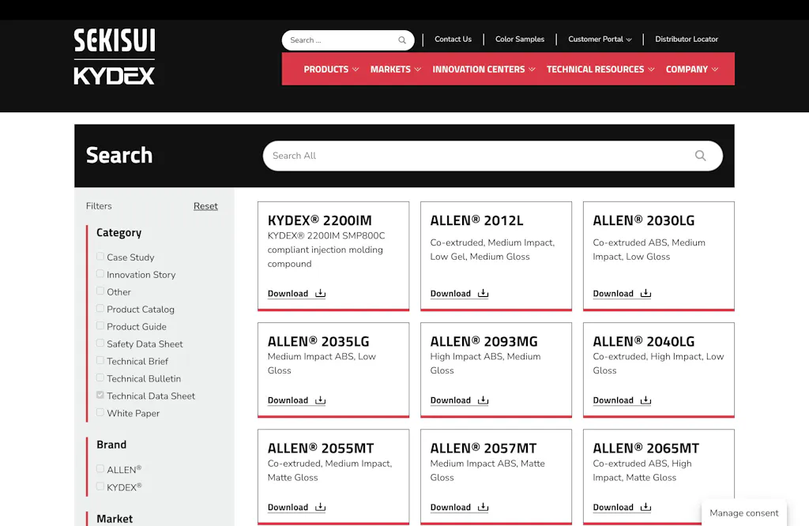Image resolution: width=809 pixels, height=526 pixels.
Task: Click the ALLEN 2055MT card title
Action: click(321, 448)
